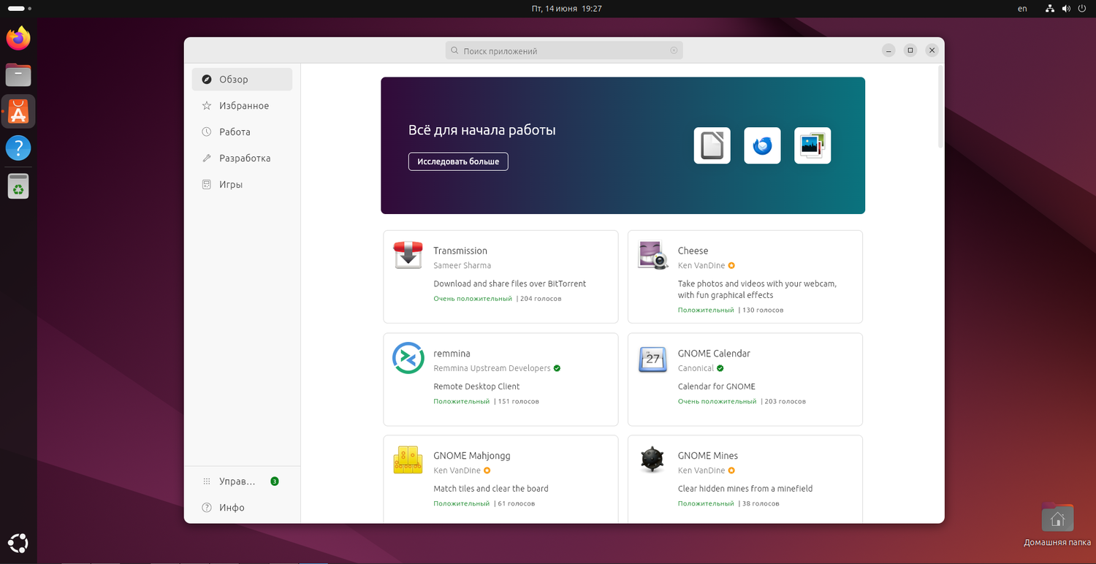Image resolution: width=1096 pixels, height=564 pixels.
Task: Click the GNOME Mahjongg app icon
Action: [408, 460]
